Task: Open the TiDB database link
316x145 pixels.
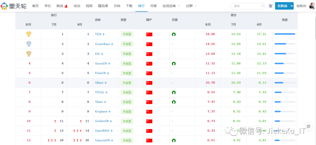Action: point(98,34)
